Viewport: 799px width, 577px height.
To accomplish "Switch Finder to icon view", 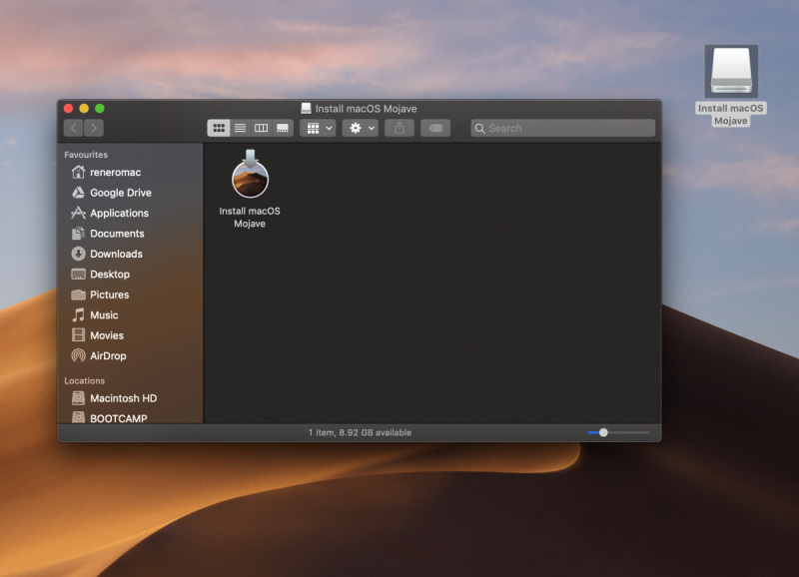I will (x=219, y=128).
